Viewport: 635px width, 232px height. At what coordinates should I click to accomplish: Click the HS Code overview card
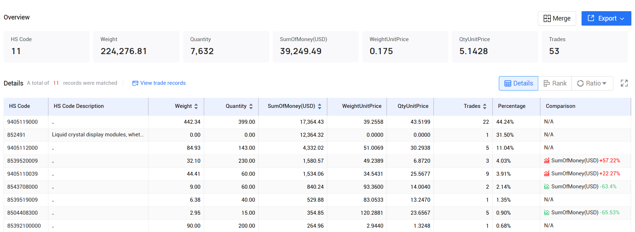pos(47,47)
